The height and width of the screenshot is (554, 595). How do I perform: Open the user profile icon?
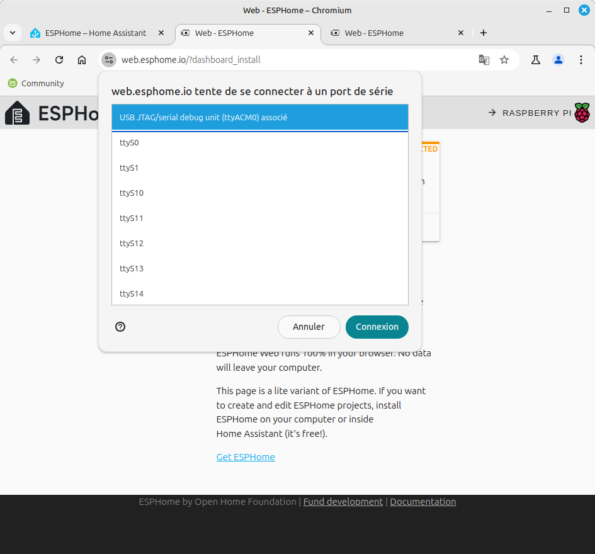[x=558, y=60]
